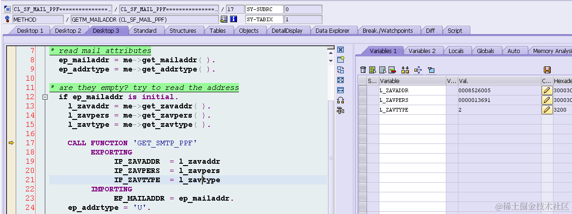
Task: Open the Diff tab
Action: click(x=430, y=30)
